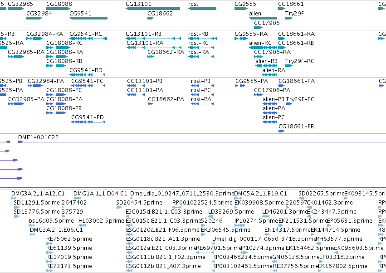Select EST GM06138.5prime
This screenshot has height=273, width=386.
coord(275,261)
